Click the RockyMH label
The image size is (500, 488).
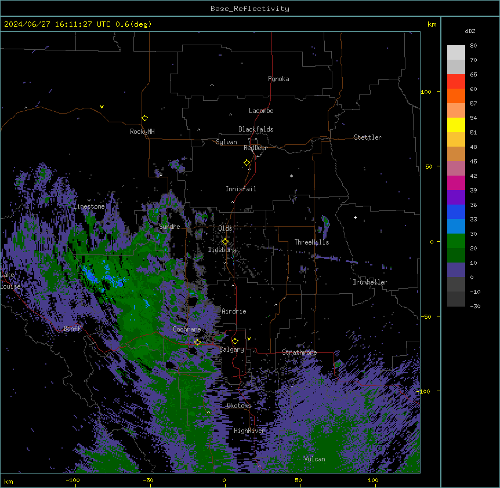(x=142, y=131)
